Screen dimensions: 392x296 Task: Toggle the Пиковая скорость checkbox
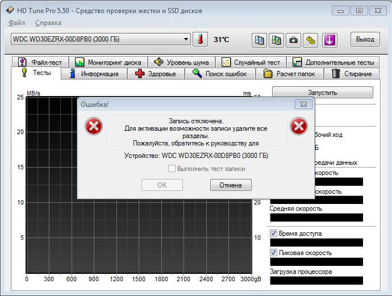(x=273, y=253)
